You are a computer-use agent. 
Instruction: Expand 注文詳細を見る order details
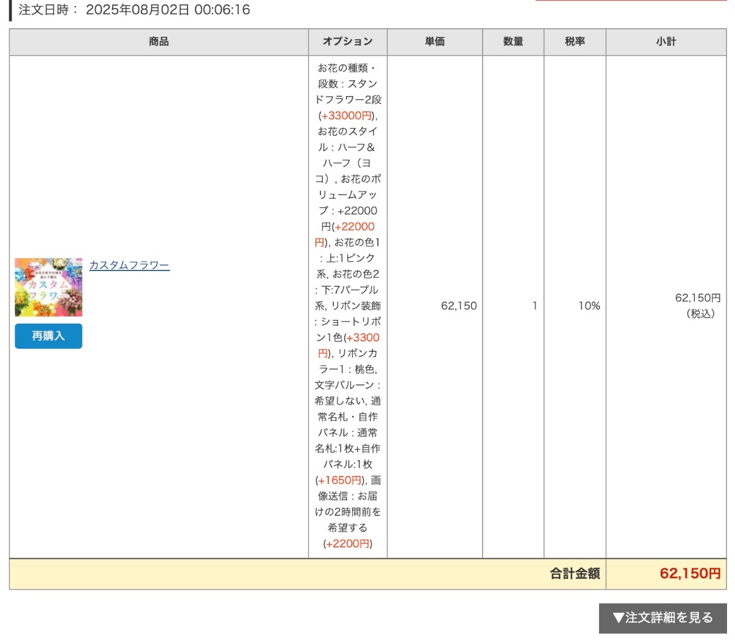663,618
